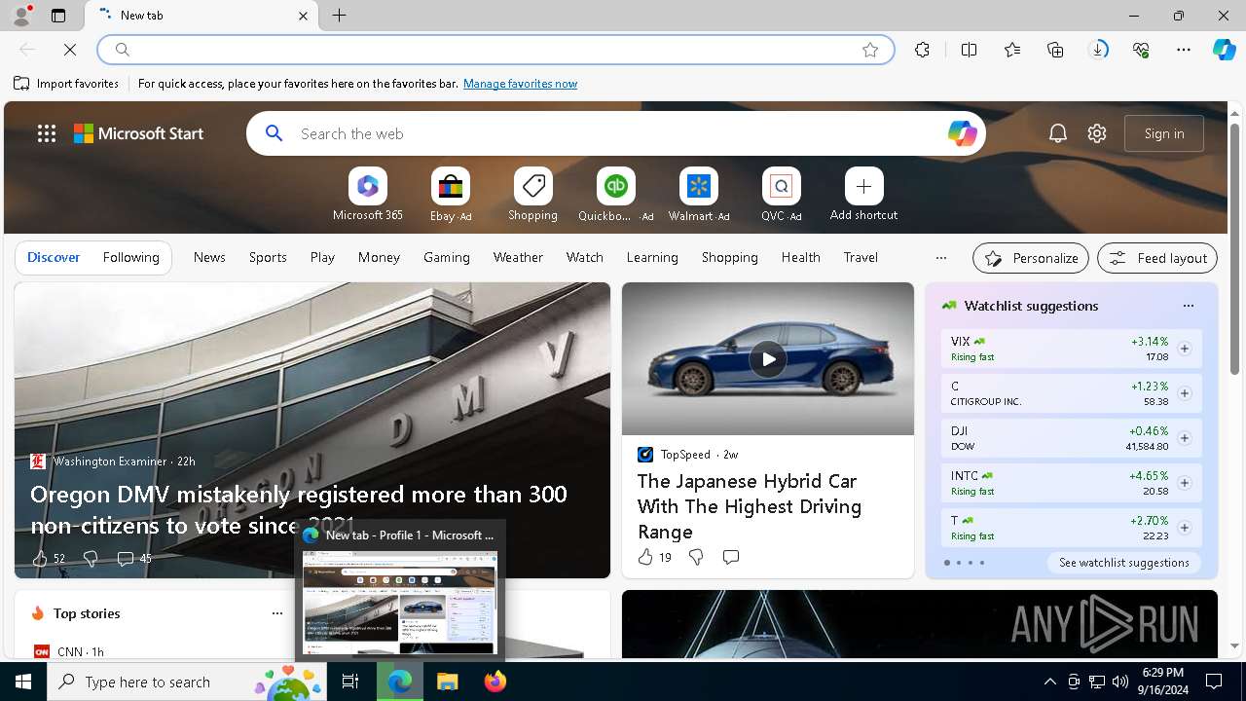Expand more feed categories ellipsis
1246x701 pixels.
pyautogui.click(x=940, y=258)
